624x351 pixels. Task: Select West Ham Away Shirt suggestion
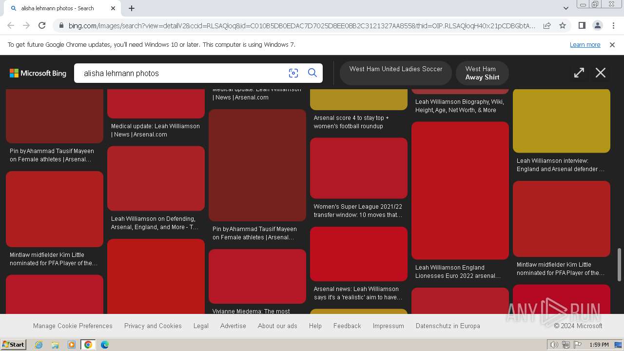coord(482,73)
